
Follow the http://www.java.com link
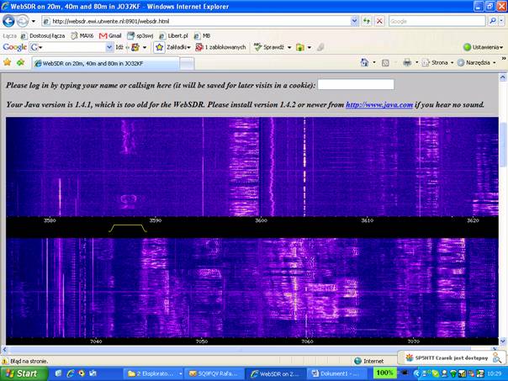coord(379,105)
